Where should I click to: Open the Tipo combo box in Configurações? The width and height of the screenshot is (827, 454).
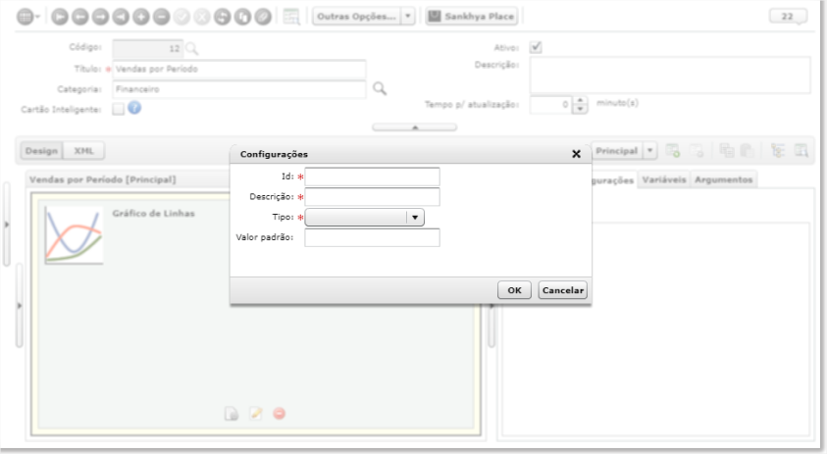point(365,218)
